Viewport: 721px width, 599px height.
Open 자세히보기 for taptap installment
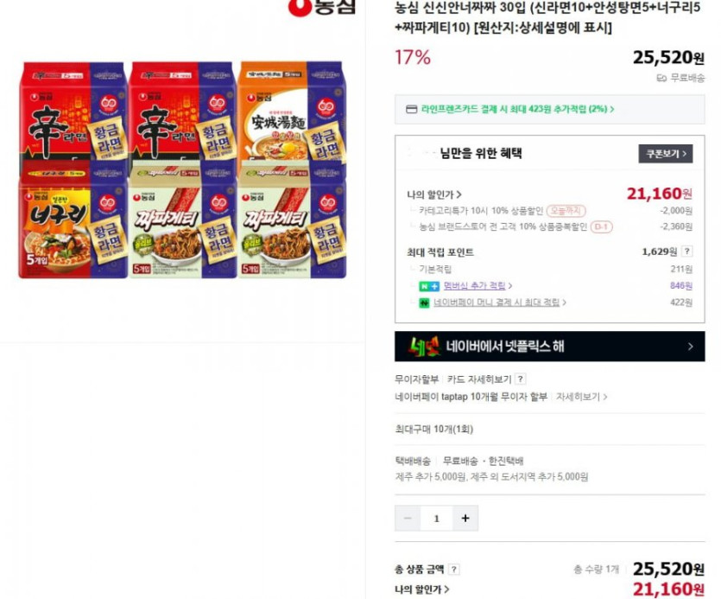tap(581, 397)
